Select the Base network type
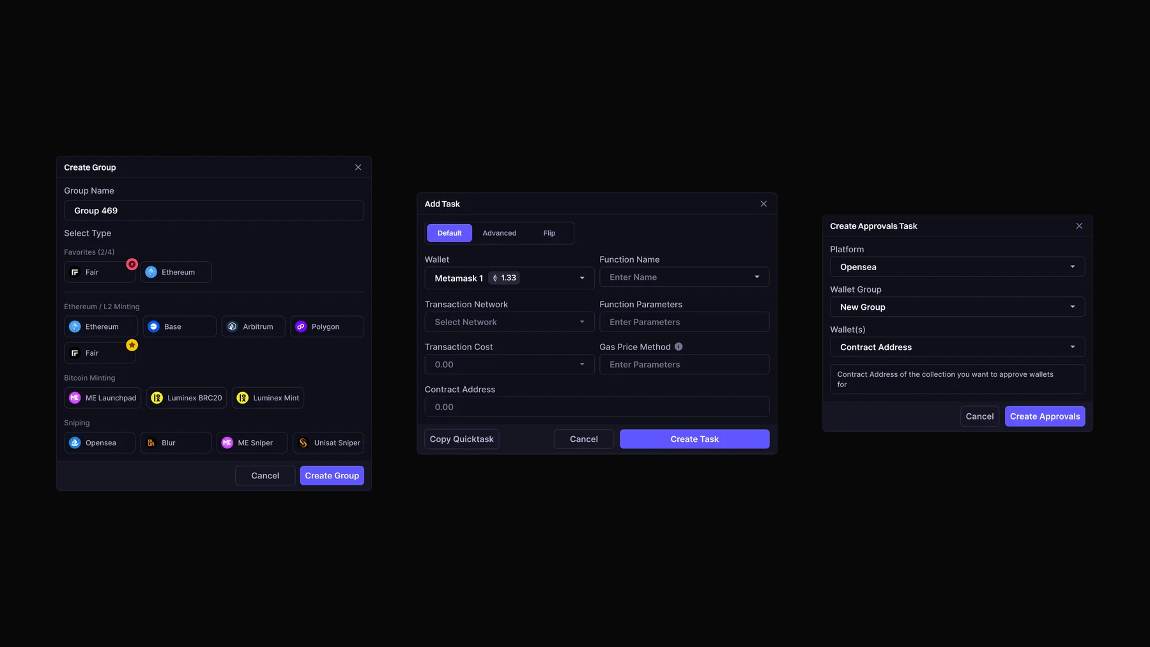The height and width of the screenshot is (647, 1150). [180, 326]
